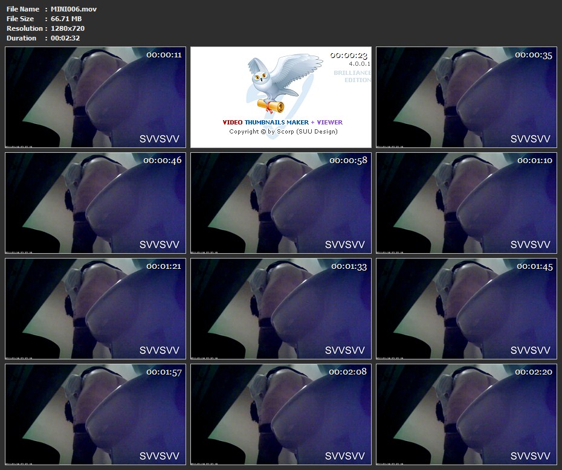The height and width of the screenshot is (470, 562).
Task: Click the Video Thumbnails Maker + Viewer title
Action: (283, 122)
